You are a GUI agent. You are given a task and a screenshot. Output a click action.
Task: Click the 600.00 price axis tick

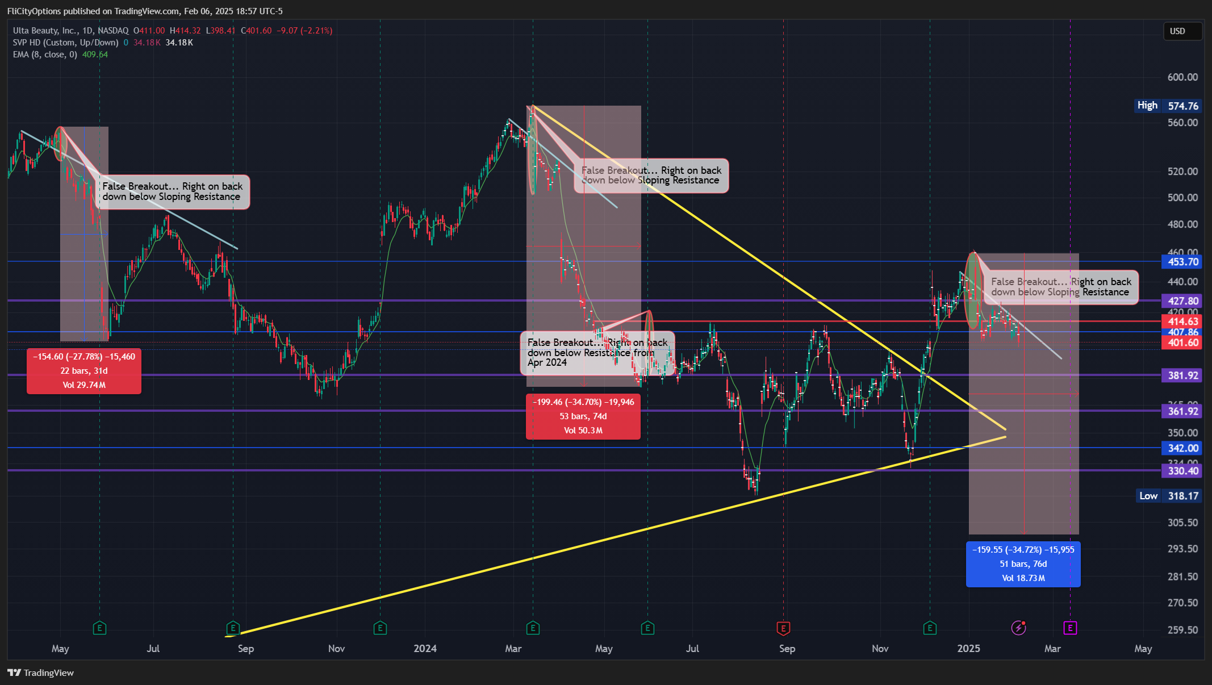(x=1182, y=77)
